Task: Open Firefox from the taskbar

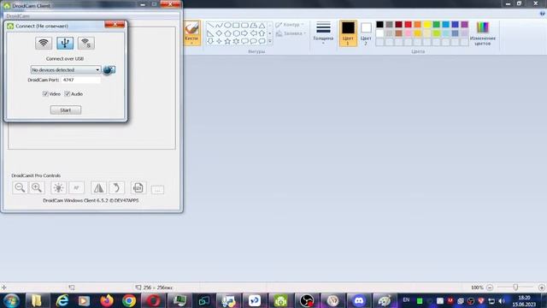Action: (107, 300)
